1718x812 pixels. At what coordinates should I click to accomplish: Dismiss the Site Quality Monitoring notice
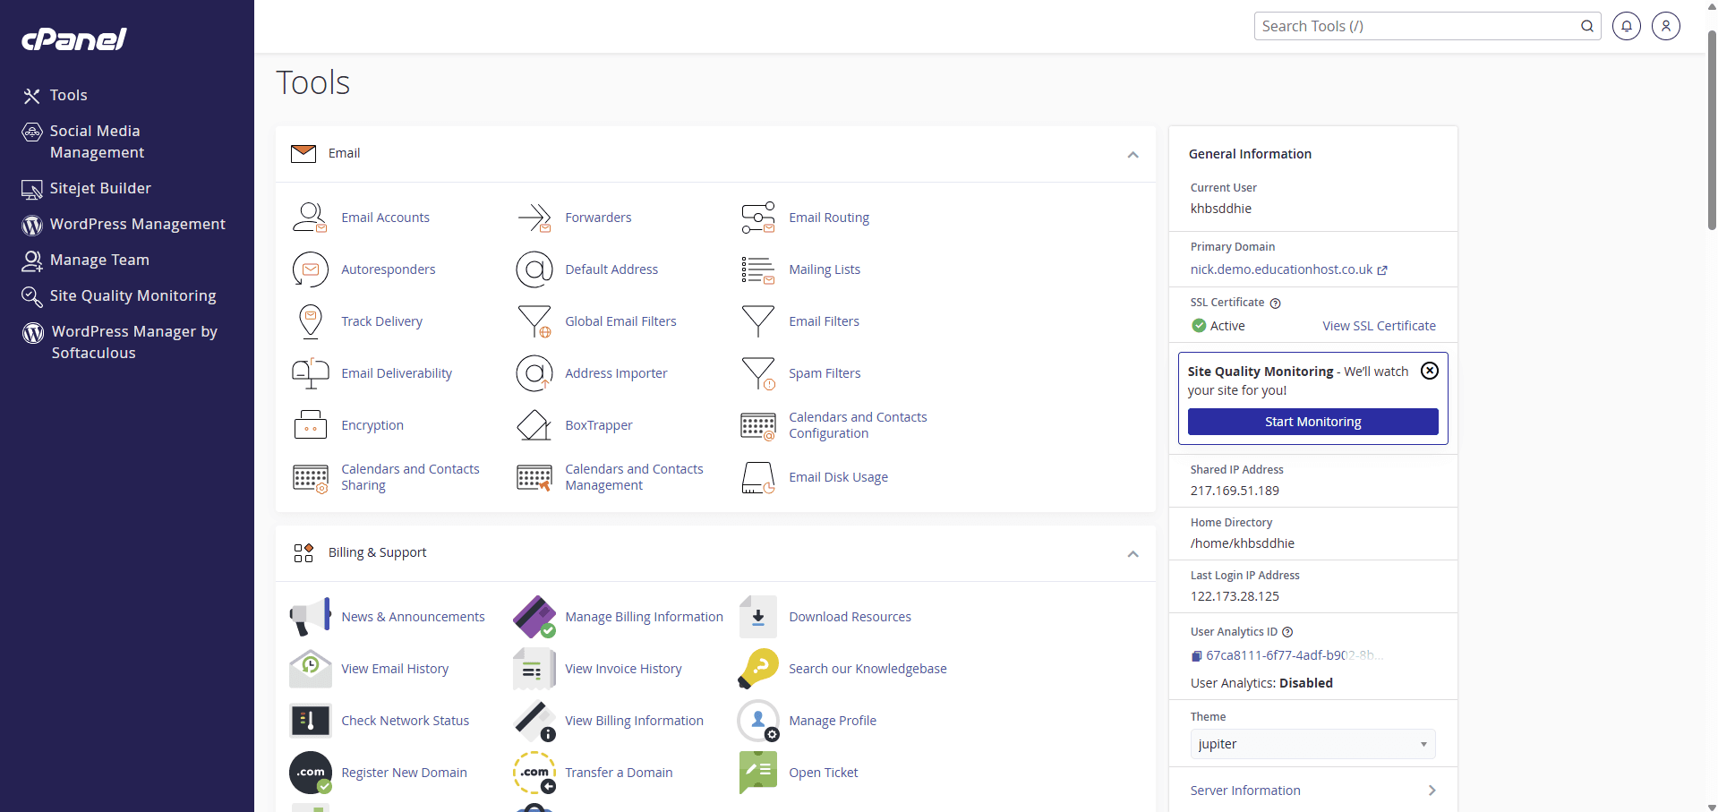1430,371
